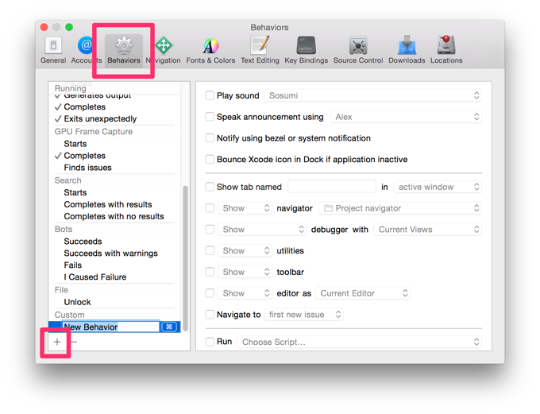Select Completes with results

click(108, 204)
